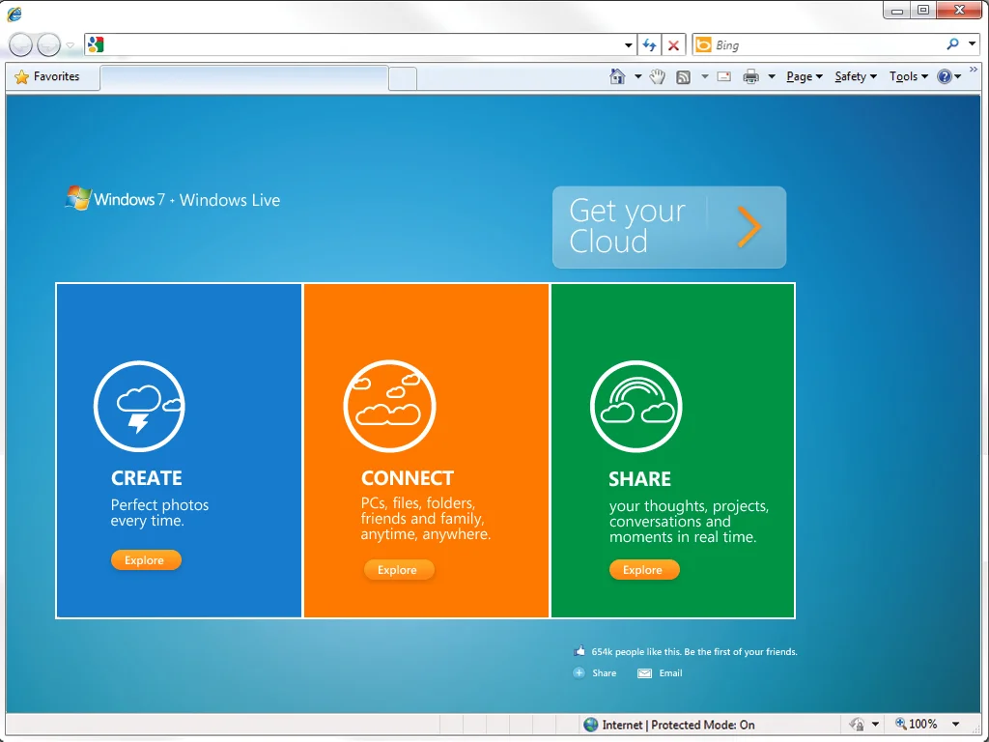Click the clouds icon above CONNECT

pyautogui.click(x=389, y=407)
